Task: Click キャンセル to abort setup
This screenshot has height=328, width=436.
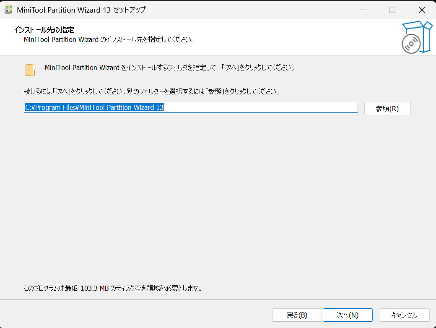Action: (x=405, y=315)
